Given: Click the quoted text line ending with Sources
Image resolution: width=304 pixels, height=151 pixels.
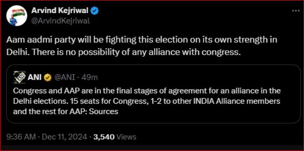Looking at the screenshot, I should pyautogui.click(x=66, y=112).
